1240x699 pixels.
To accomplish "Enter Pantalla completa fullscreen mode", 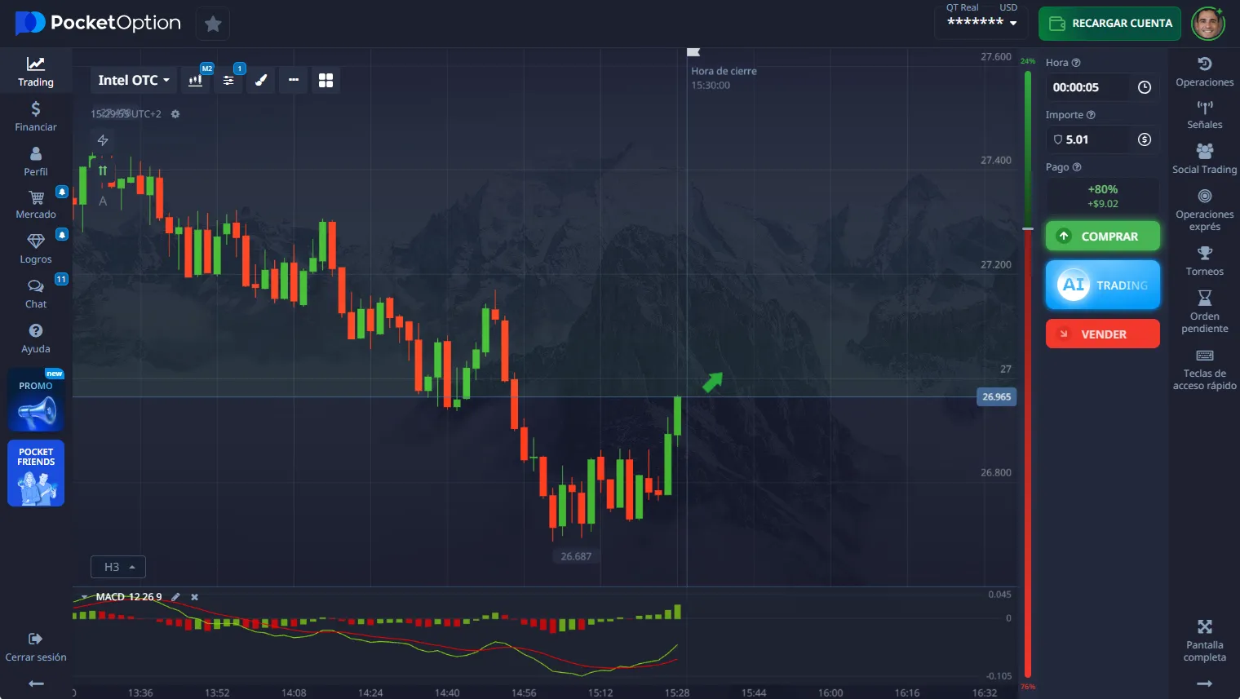I will coord(1205,640).
